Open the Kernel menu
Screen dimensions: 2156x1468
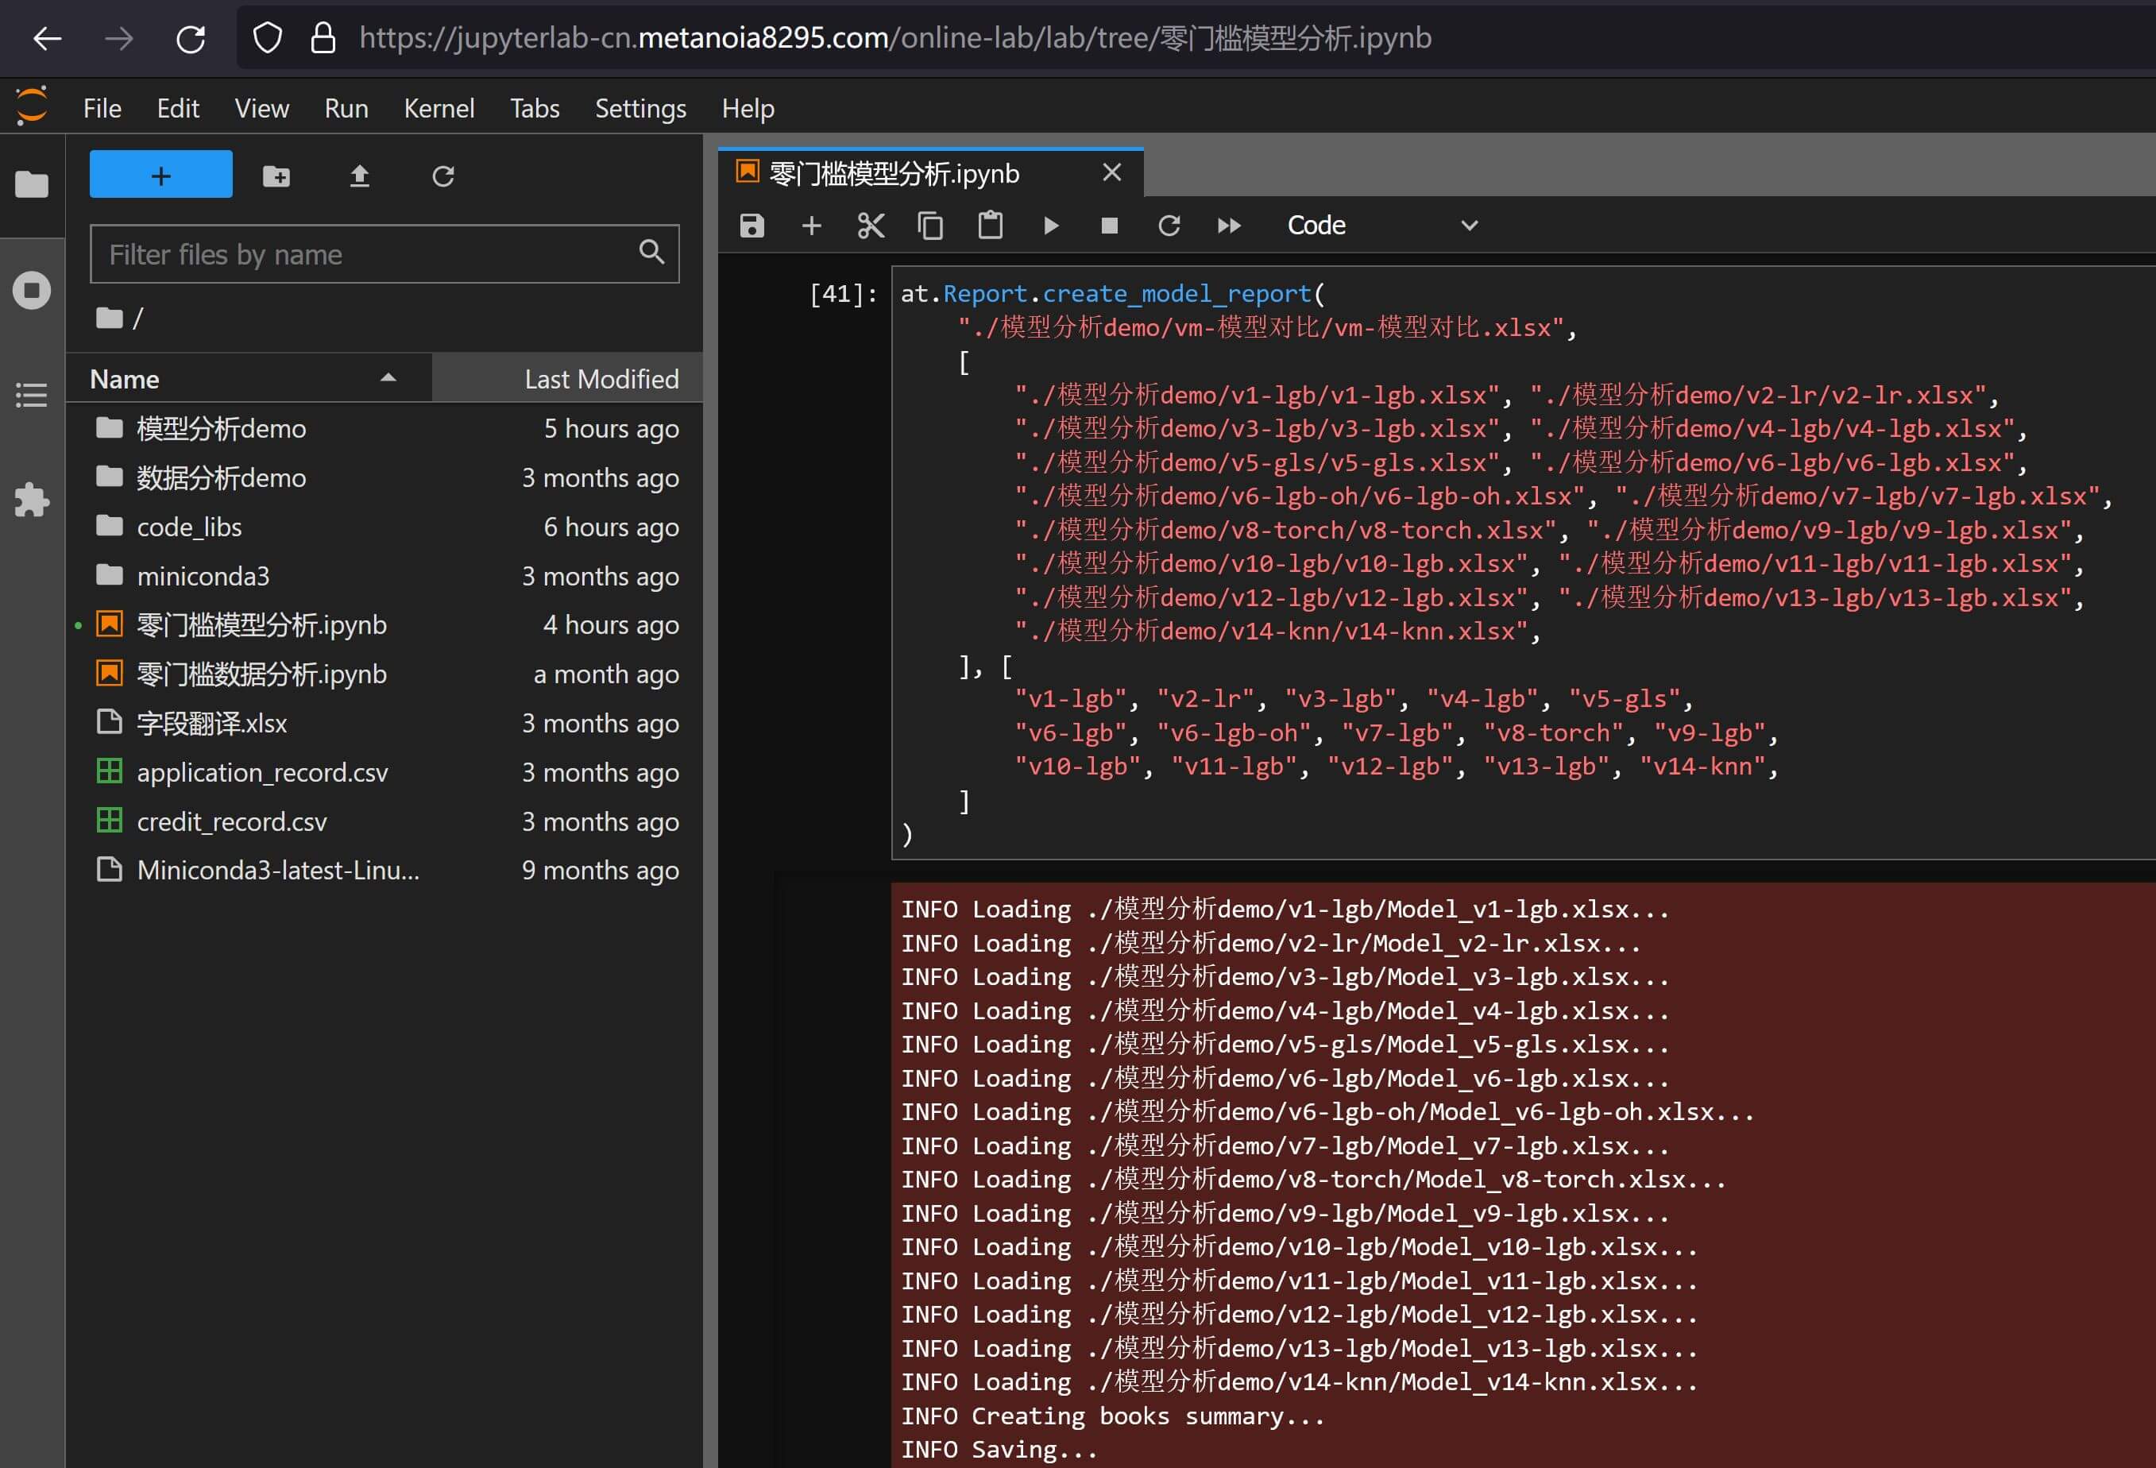438,109
